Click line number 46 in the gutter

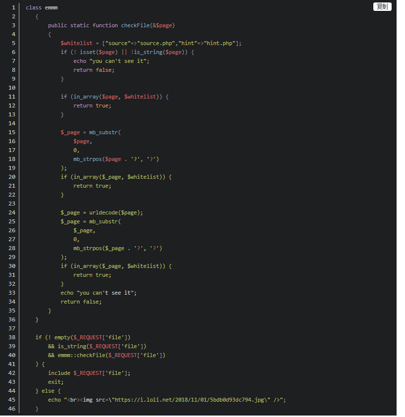12,409
